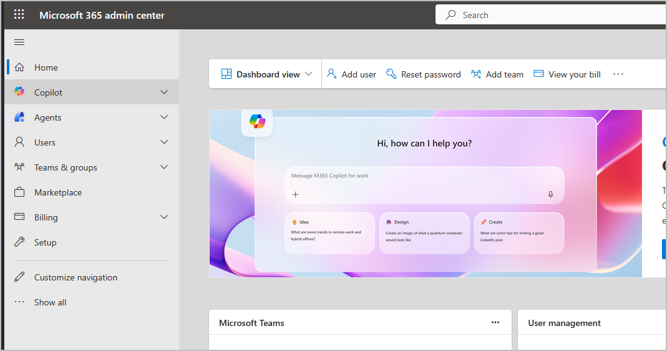667x351 pixels.
Task: Click the Add team icon
Action: [476, 74]
